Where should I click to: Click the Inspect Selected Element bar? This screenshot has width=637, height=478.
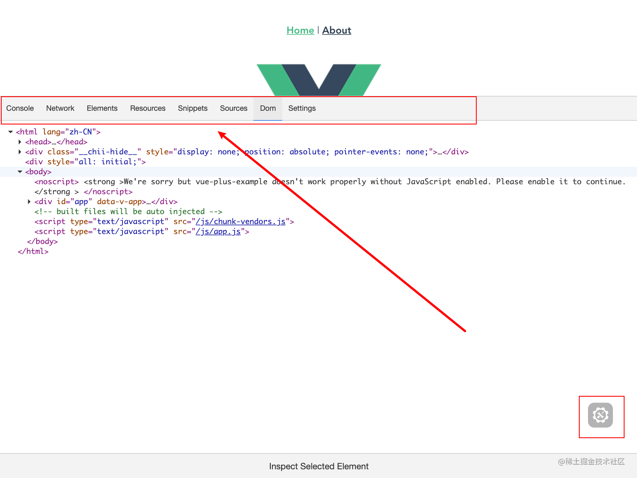pyautogui.click(x=318, y=466)
